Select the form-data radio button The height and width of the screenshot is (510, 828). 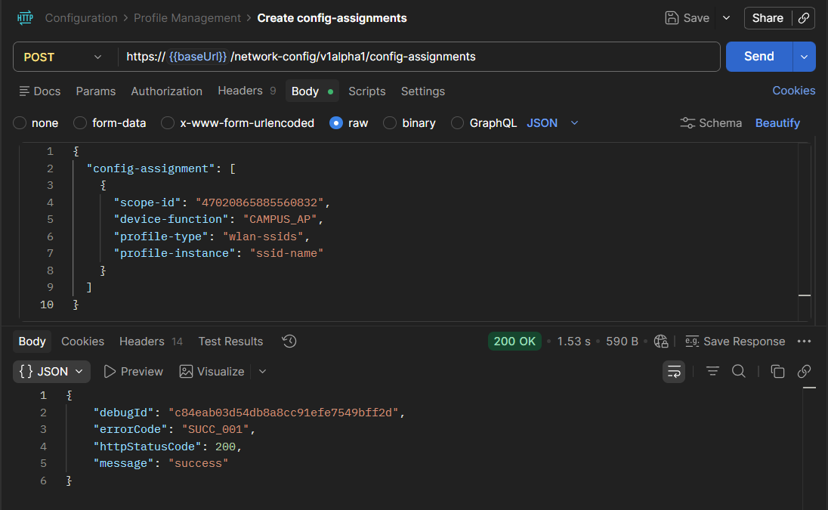pyautogui.click(x=80, y=123)
